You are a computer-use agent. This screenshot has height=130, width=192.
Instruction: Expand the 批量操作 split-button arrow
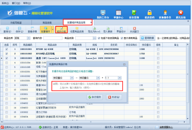tap(53, 30)
